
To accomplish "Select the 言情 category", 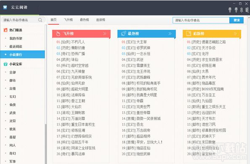I will (x=13, y=89).
